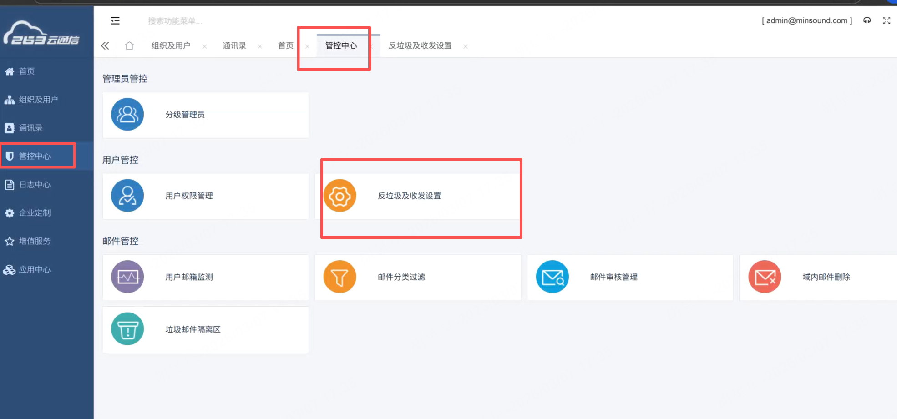The width and height of the screenshot is (897, 419).
Task: Close the 通讯录 tab
Action: 260,46
